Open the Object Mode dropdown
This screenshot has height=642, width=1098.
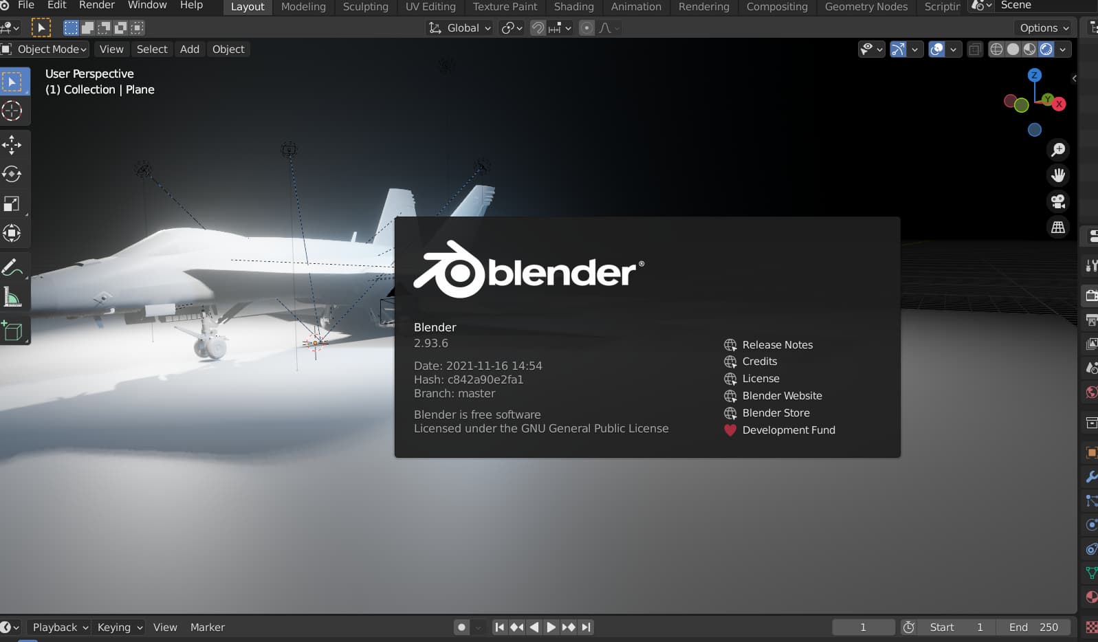click(x=45, y=49)
